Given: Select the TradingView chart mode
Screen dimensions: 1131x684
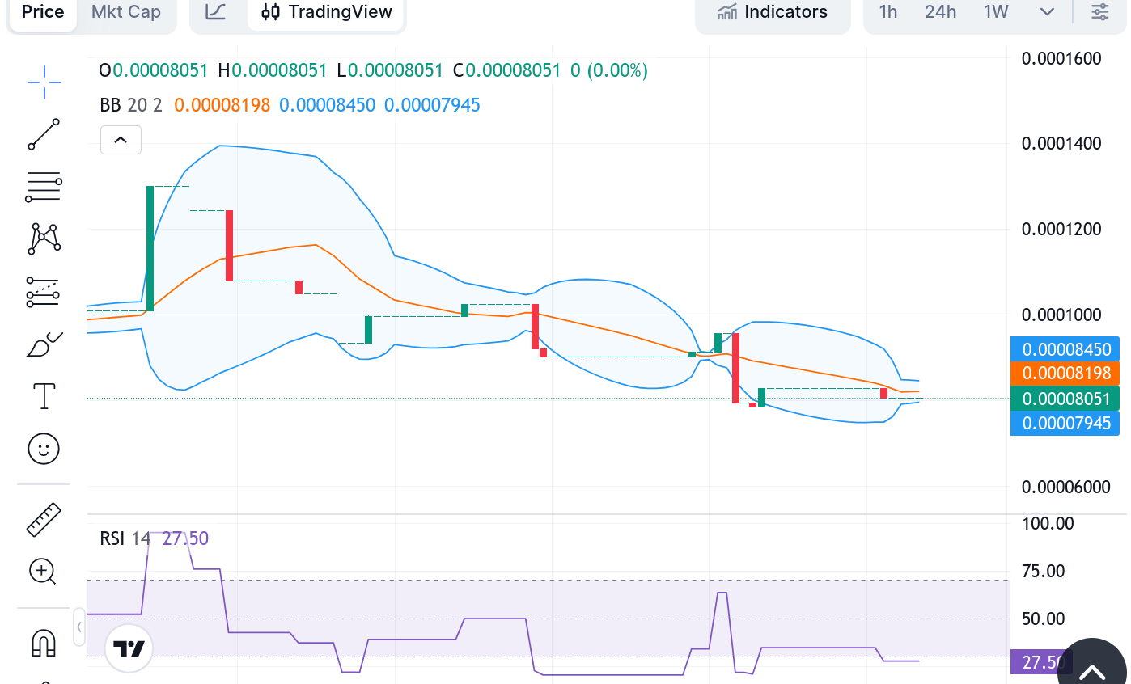Looking at the screenshot, I should tap(327, 12).
